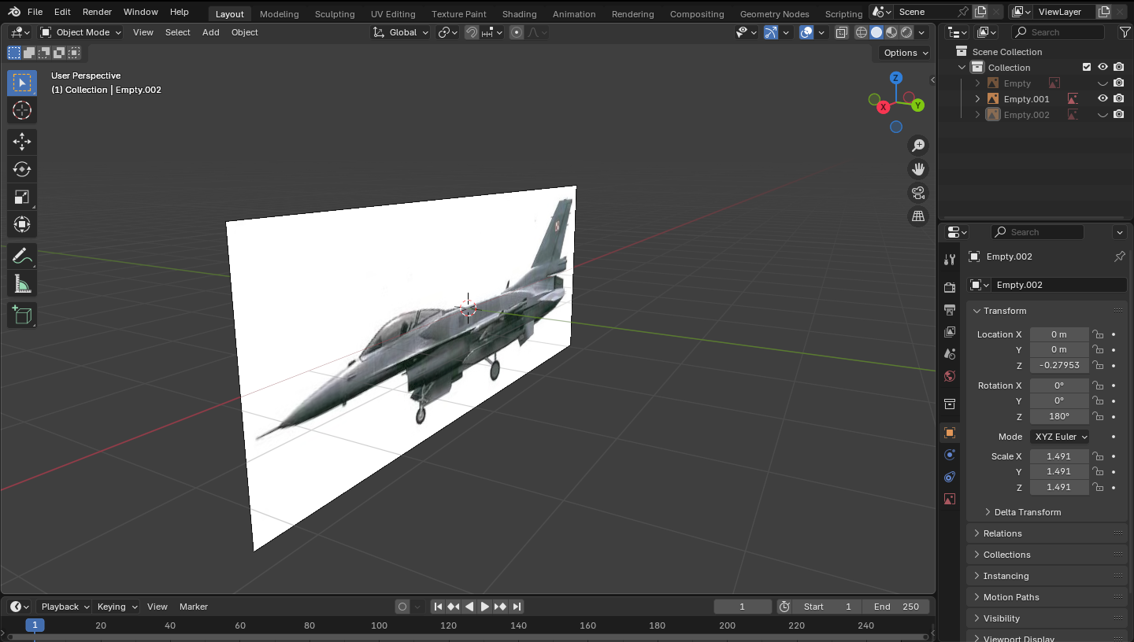Jump to the start frame
Image resolution: width=1134 pixels, height=642 pixels.
(439, 607)
